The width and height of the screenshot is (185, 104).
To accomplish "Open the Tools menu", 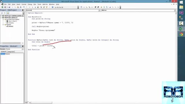I will tap(39, 4).
